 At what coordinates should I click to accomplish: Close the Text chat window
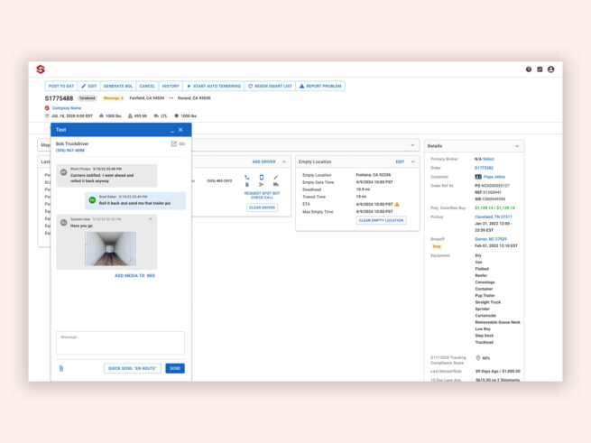180,130
